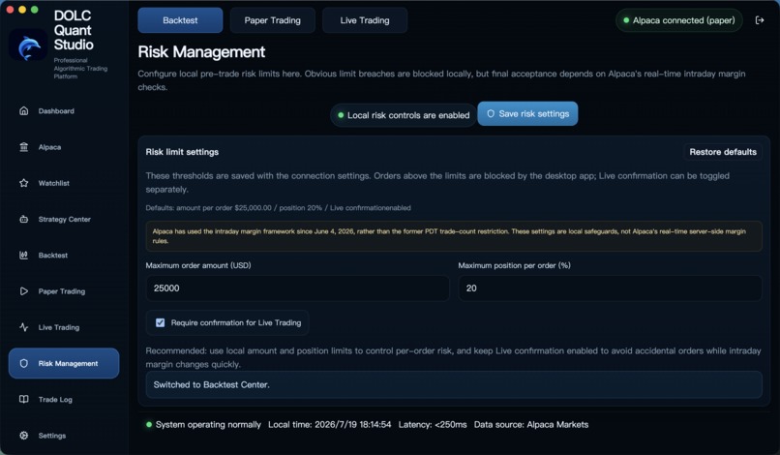Click the Defaults amount per order line
Image resolution: width=780 pixels, height=455 pixels.
point(278,207)
